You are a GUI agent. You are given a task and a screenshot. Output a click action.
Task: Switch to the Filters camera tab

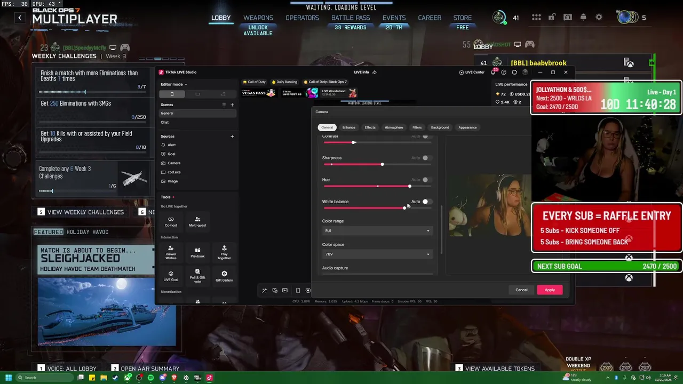(417, 127)
